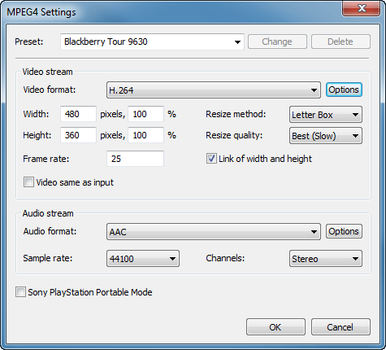The image size is (386, 350).
Task: Enable Video same as input checkbox
Action: pyautogui.click(x=28, y=182)
